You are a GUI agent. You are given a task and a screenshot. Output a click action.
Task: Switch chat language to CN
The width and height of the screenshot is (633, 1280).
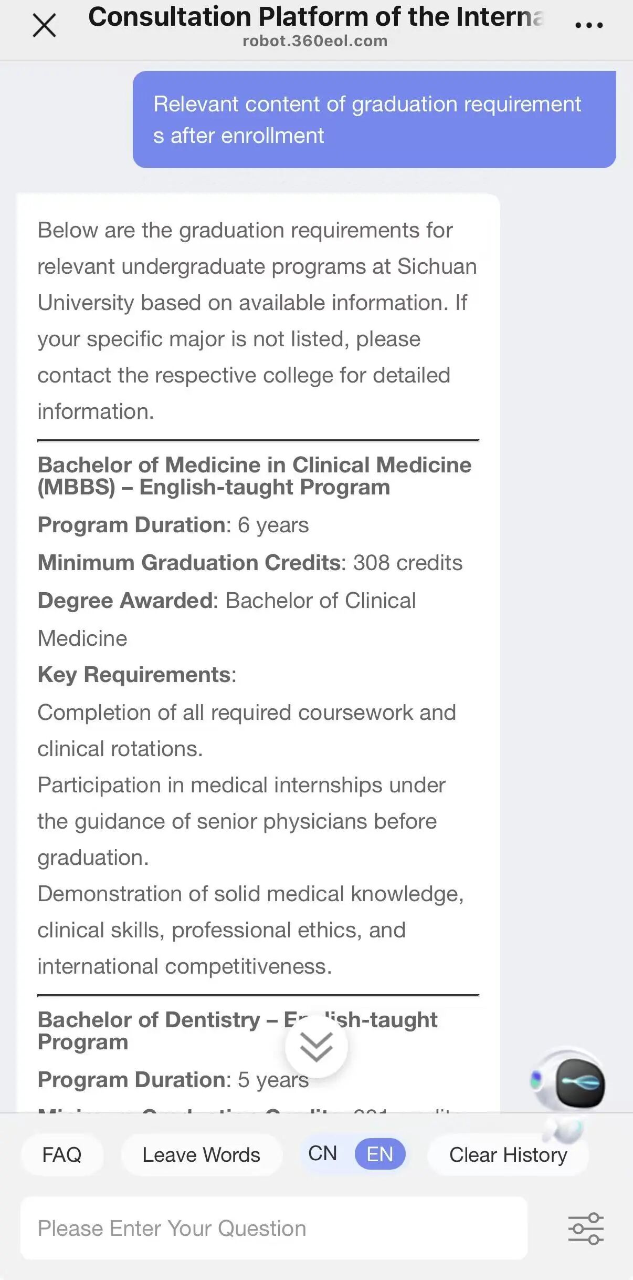click(322, 1154)
